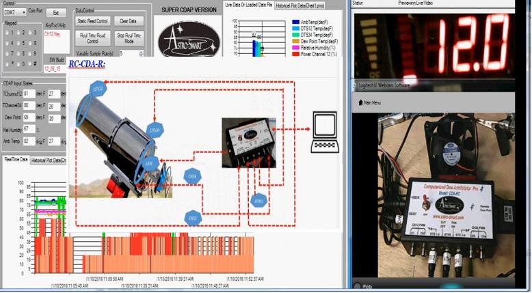Open top Historical Plot Data(Chart1.png) tab
The height and width of the screenshot is (293, 532).
pyautogui.click(x=300, y=5)
